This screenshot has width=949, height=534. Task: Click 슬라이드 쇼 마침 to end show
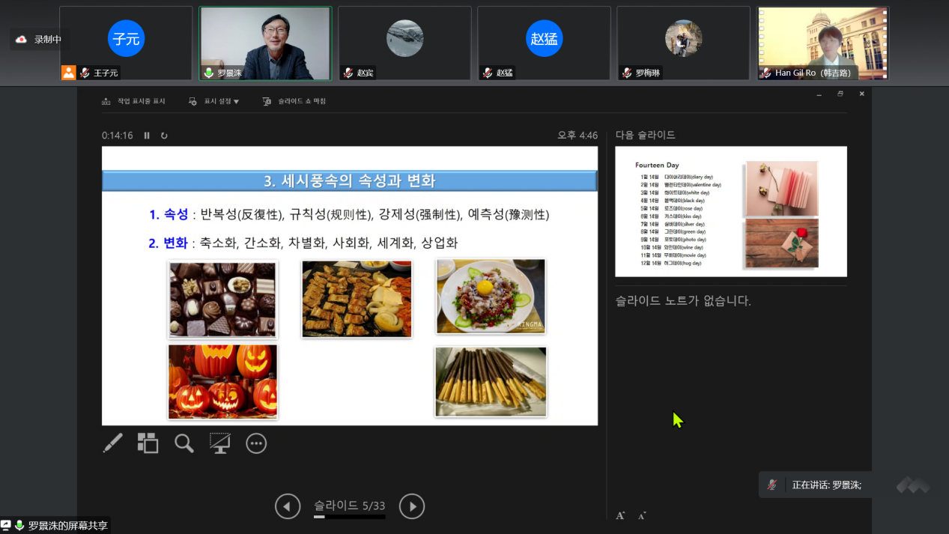pyautogui.click(x=294, y=101)
